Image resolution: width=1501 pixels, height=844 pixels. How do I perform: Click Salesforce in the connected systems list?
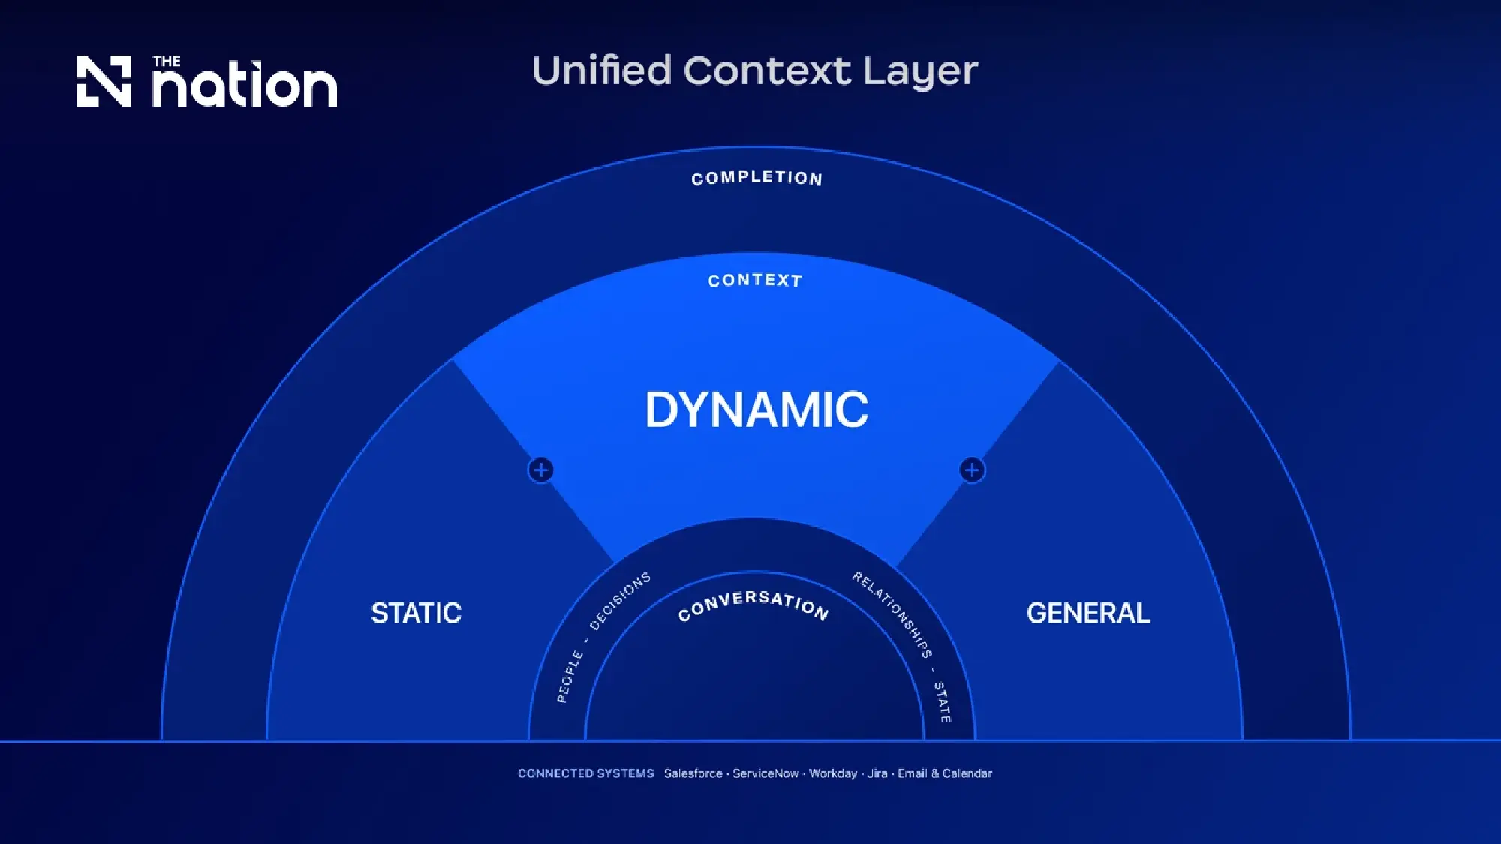point(693,773)
